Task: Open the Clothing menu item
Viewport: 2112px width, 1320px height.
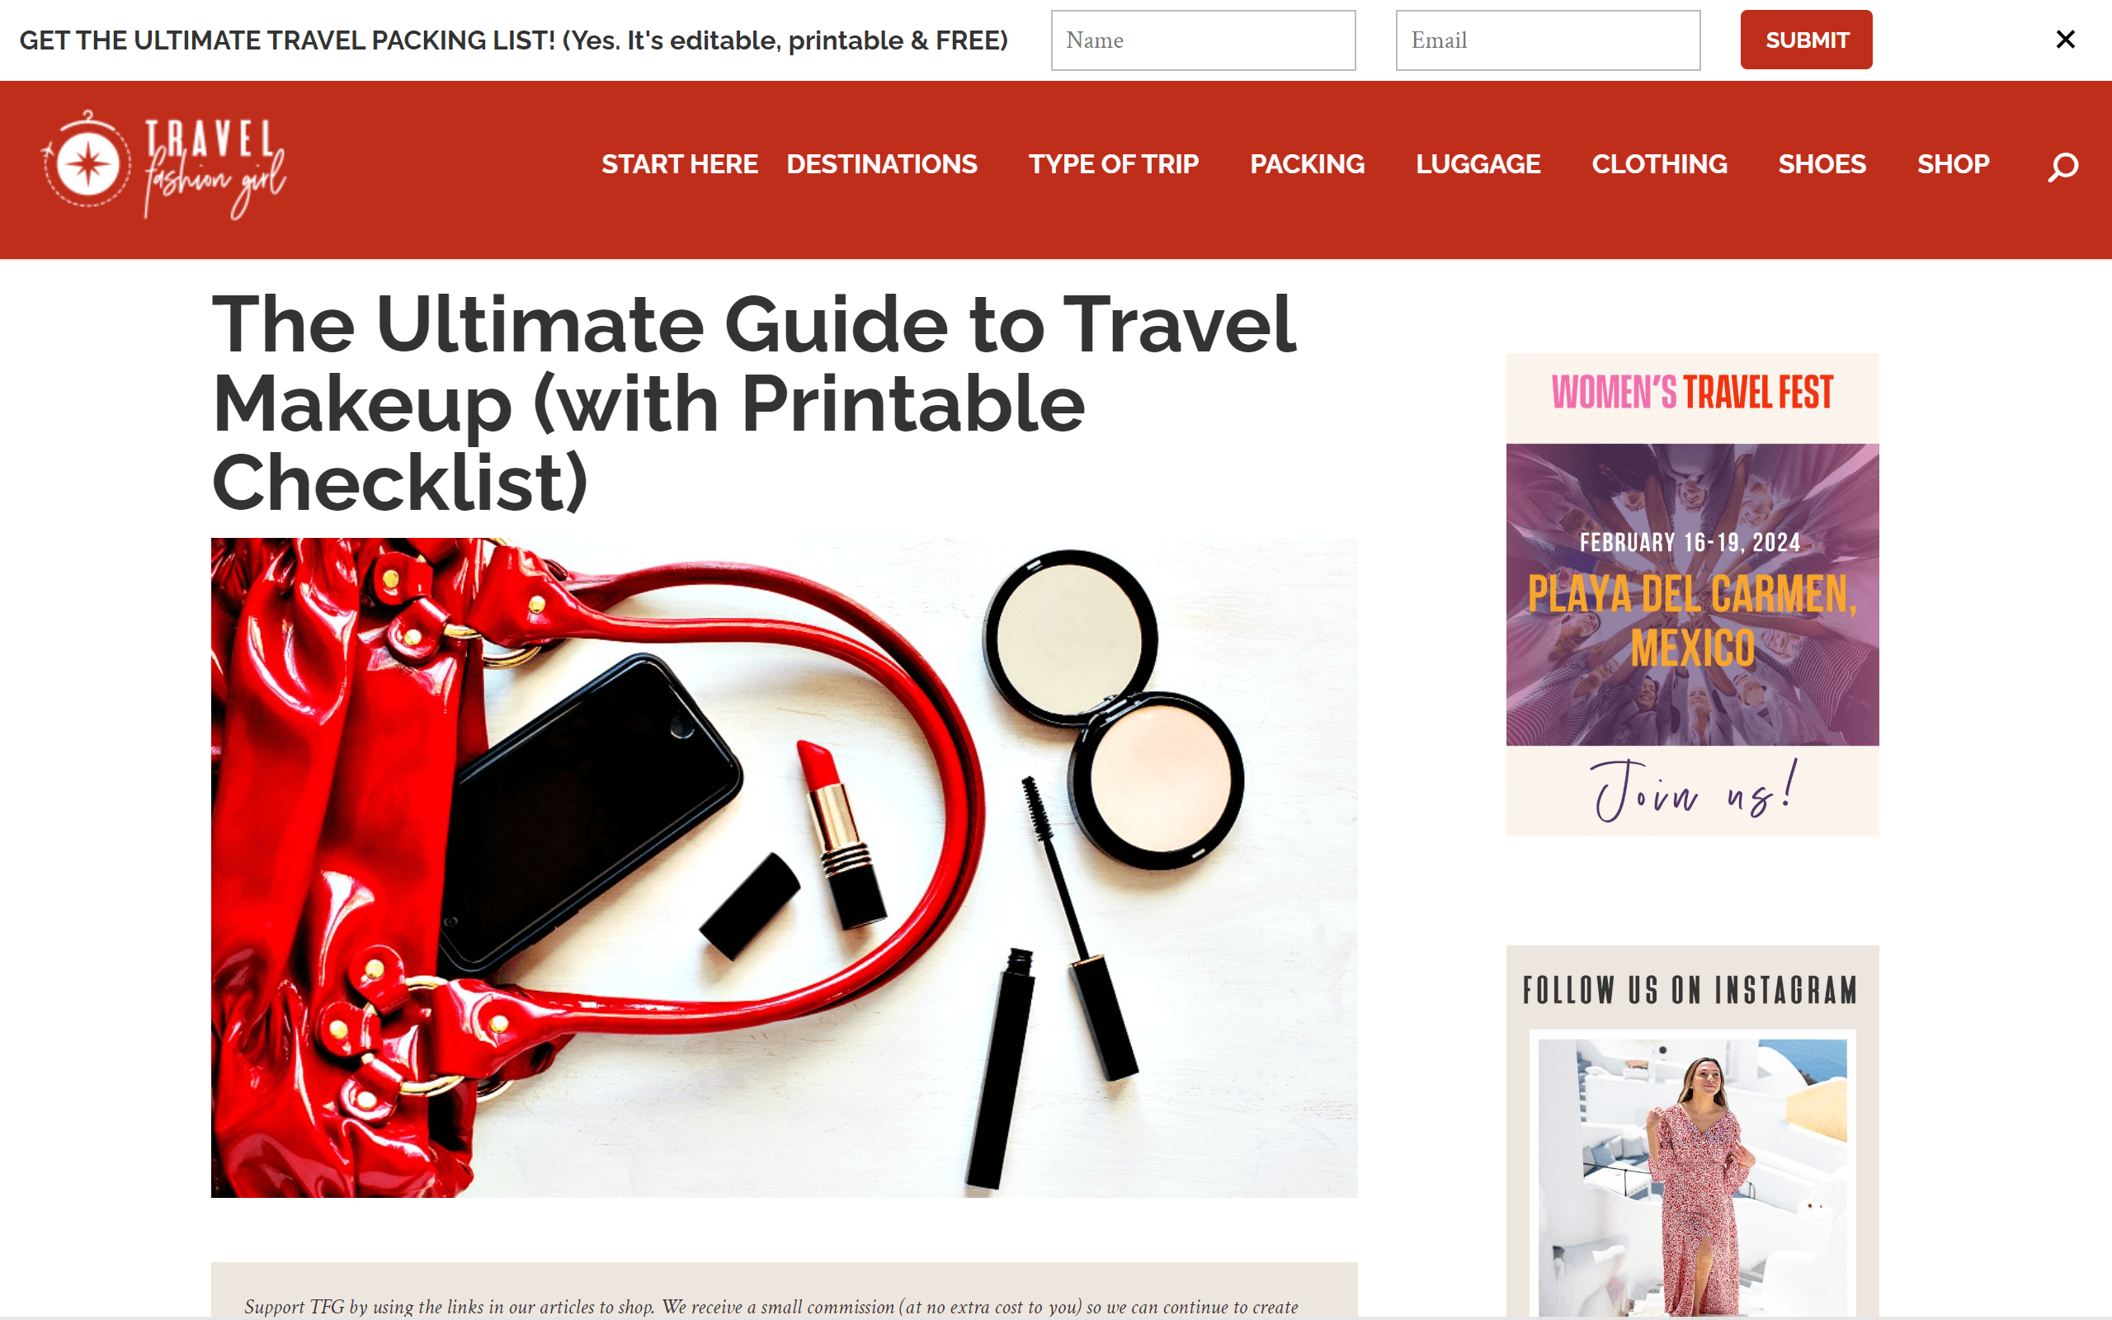Action: (x=1659, y=164)
